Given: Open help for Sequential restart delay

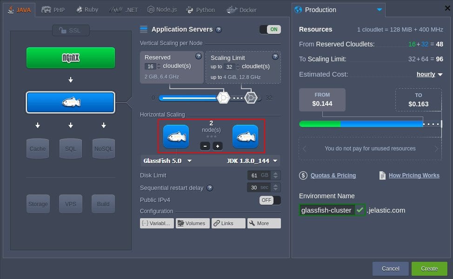Looking at the screenshot, I should [x=210, y=188].
